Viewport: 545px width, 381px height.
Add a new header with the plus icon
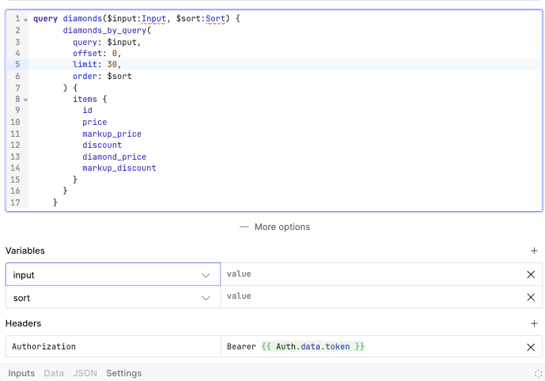pos(534,323)
